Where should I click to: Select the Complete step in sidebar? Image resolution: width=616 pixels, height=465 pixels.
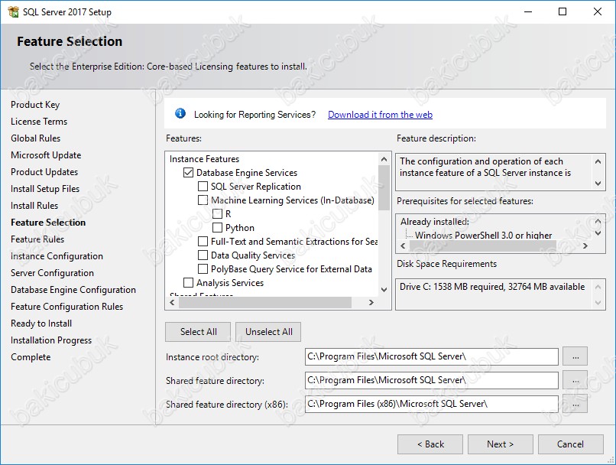(x=31, y=357)
